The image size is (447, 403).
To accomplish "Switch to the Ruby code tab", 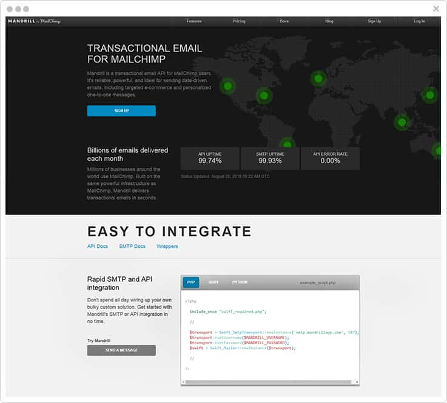I will [x=213, y=282].
